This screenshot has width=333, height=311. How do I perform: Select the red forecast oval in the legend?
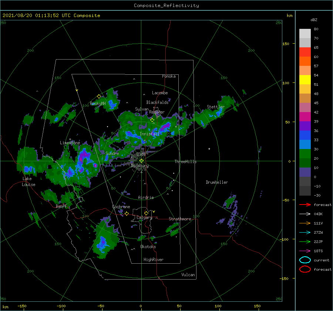(x=305, y=269)
